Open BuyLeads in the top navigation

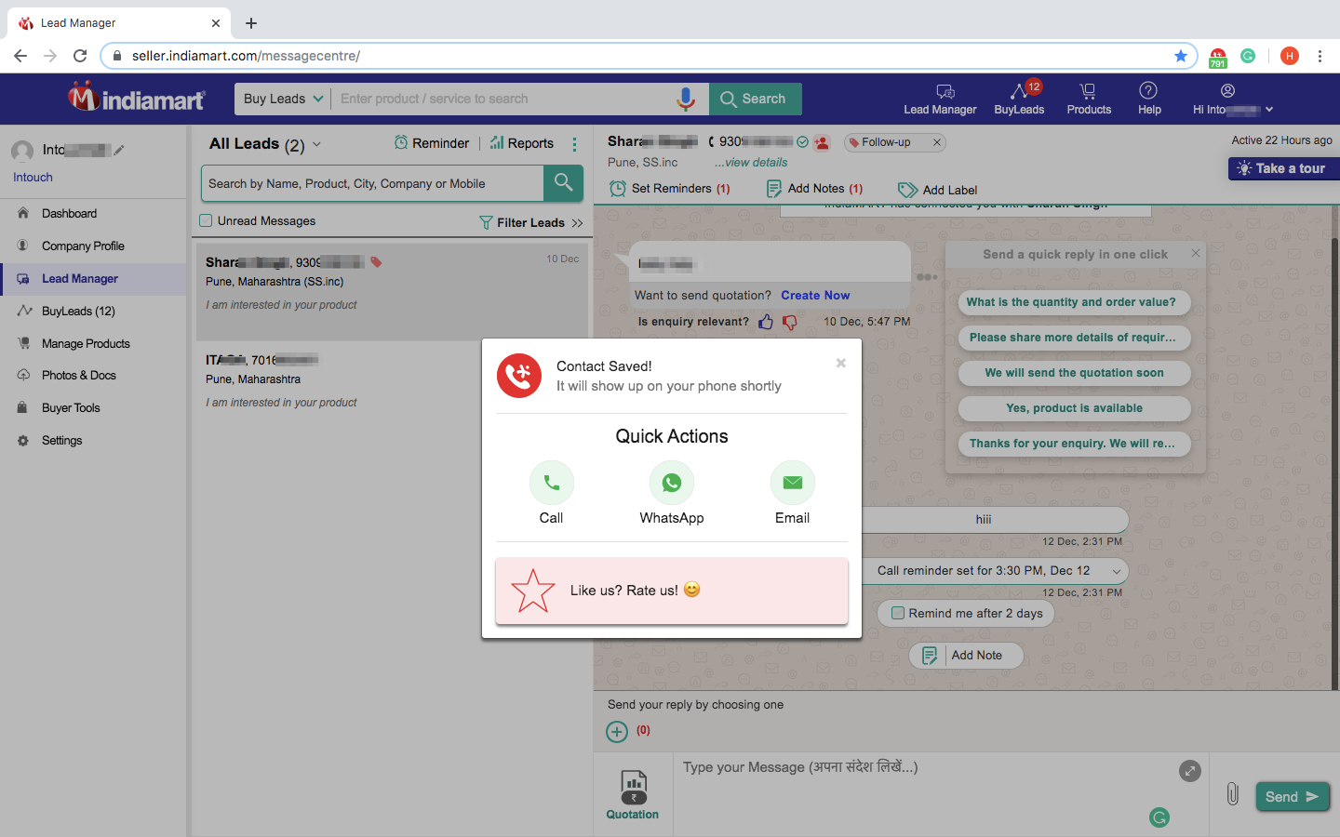(x=1019, y=99)
